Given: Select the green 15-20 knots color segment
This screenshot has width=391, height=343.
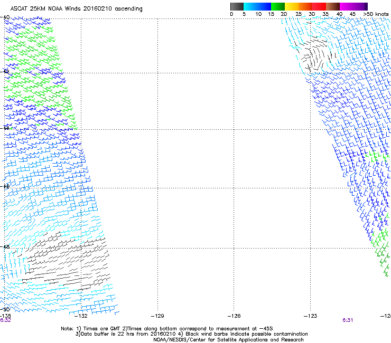Looking at the screenshot, I should [x=278, y=6].
